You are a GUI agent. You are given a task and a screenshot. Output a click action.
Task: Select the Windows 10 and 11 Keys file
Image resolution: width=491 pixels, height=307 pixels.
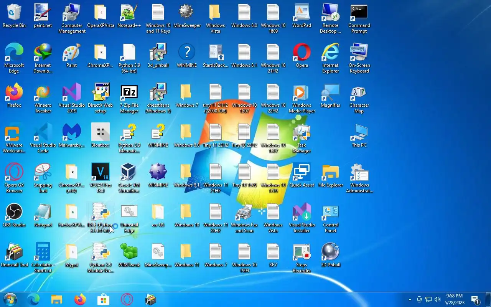(158, 19)
